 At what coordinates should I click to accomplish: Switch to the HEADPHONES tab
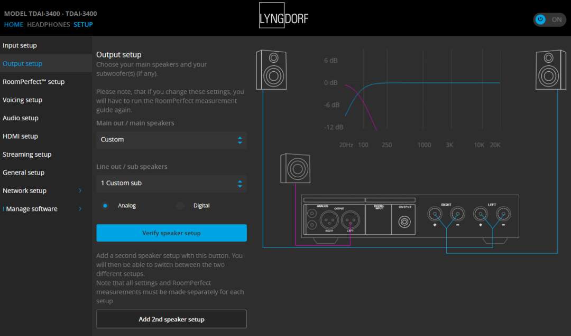coord(48,25)
